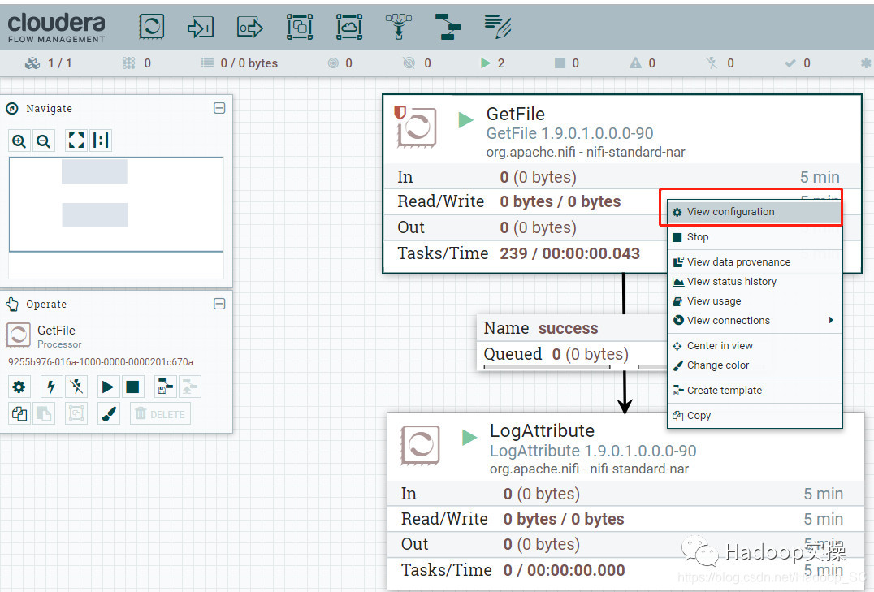Start processor with Operate play button

point(108,387)
